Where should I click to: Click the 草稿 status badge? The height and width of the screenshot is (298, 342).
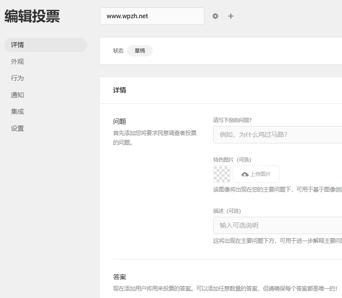(140, 51)
